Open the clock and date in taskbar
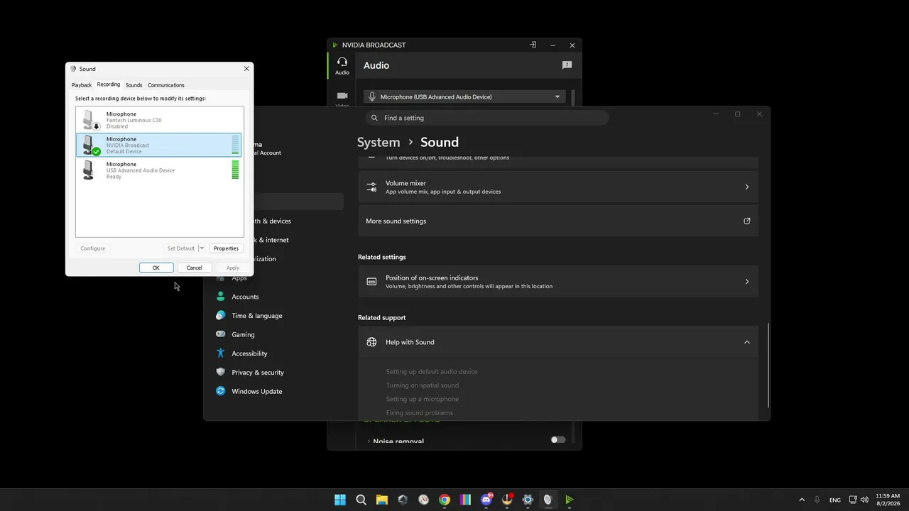This screenshot has width=909, height=511. tap(888, 500)
